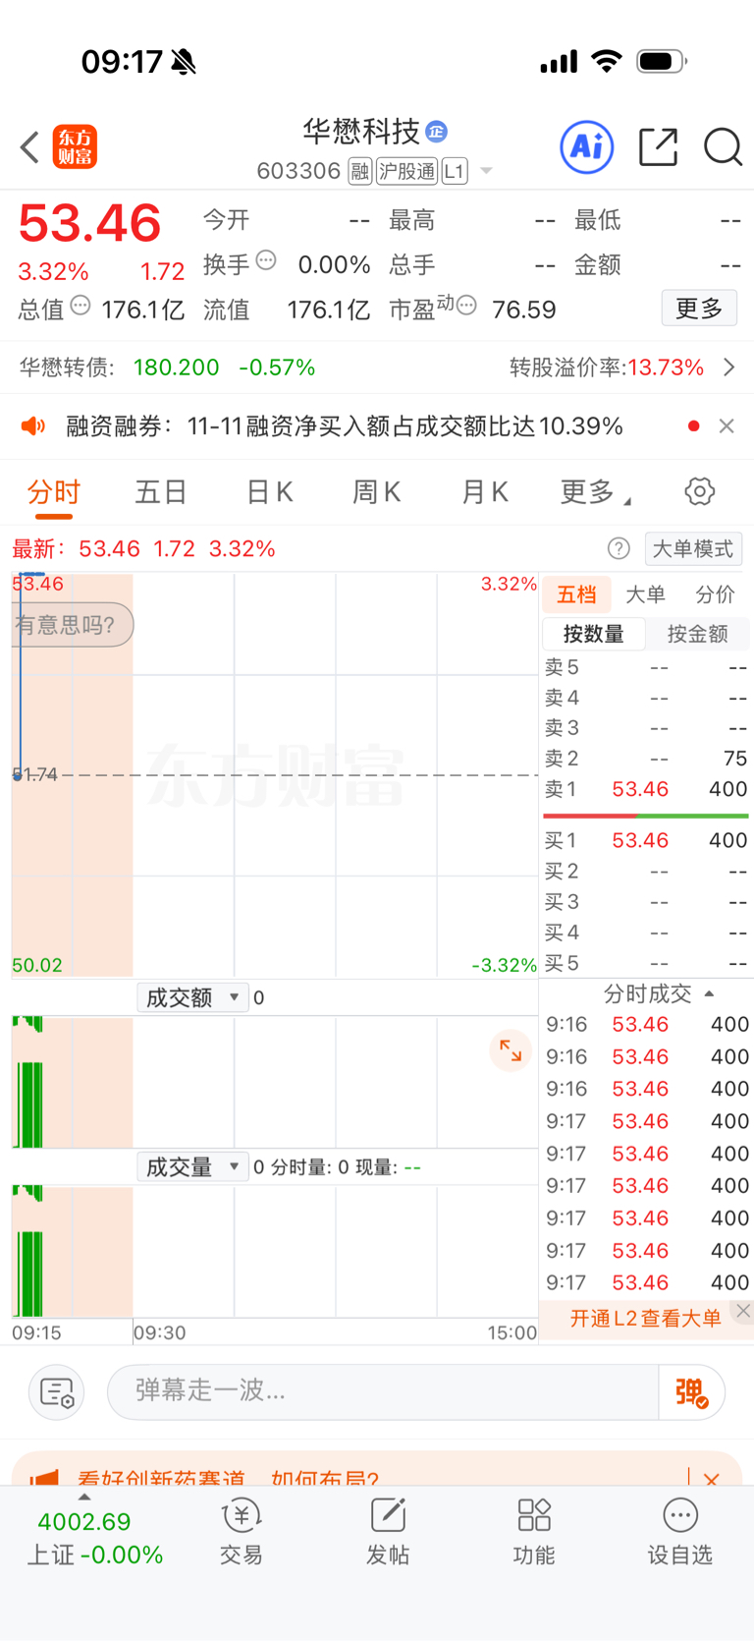Tap the back arrow icon

[x=29, y=148]
